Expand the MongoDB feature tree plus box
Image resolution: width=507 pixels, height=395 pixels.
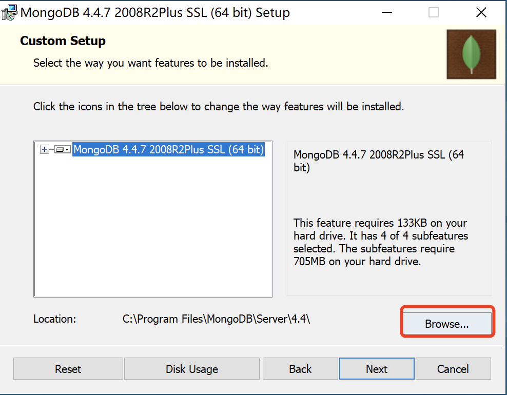[x=45, y=149]
